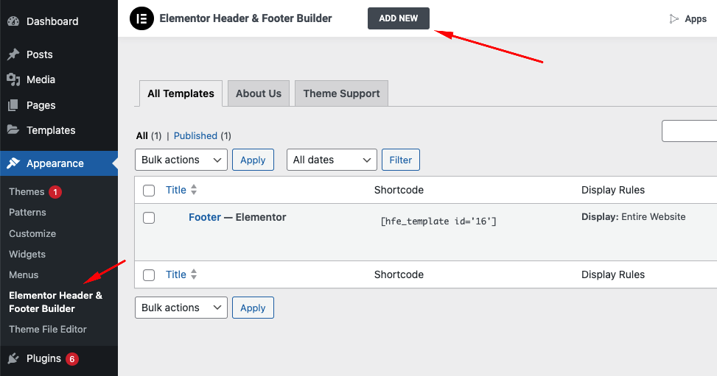Screen dimensions: 717x376
Task: Click the search input field
Action: (690, 131)
